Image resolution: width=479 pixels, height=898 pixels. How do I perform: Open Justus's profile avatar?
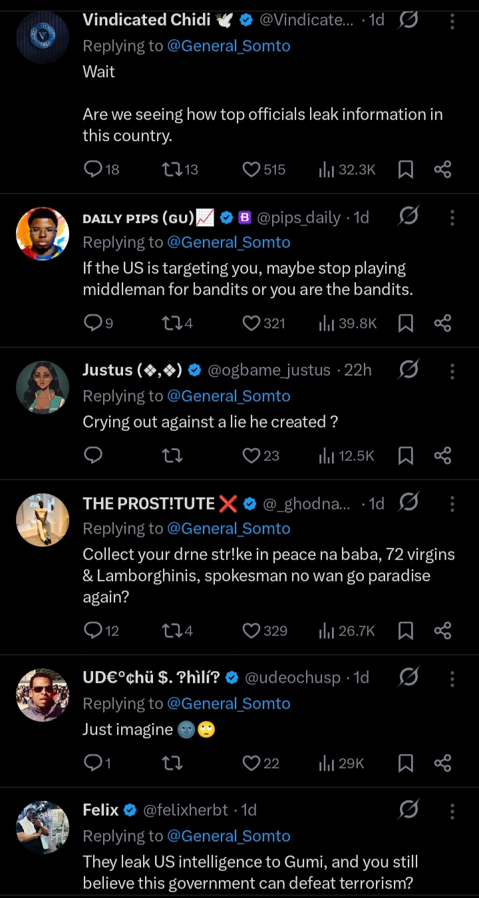pyautogui.click(x=43, y=387)
